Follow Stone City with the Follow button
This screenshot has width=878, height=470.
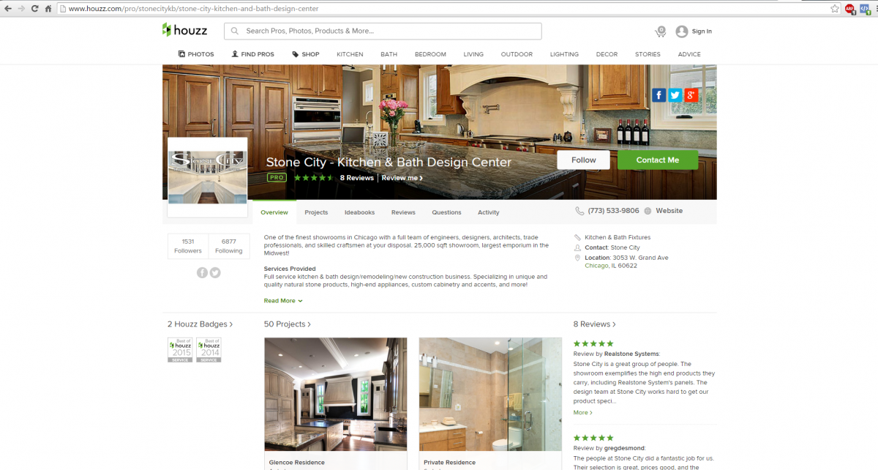[x=584, y=160]
